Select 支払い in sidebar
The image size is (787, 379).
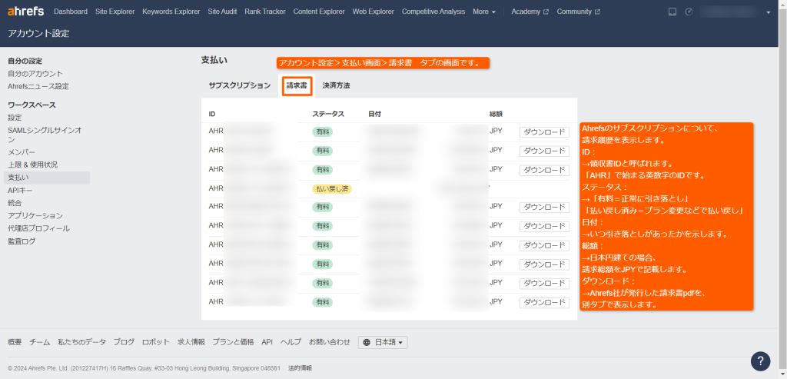point(47,178)
